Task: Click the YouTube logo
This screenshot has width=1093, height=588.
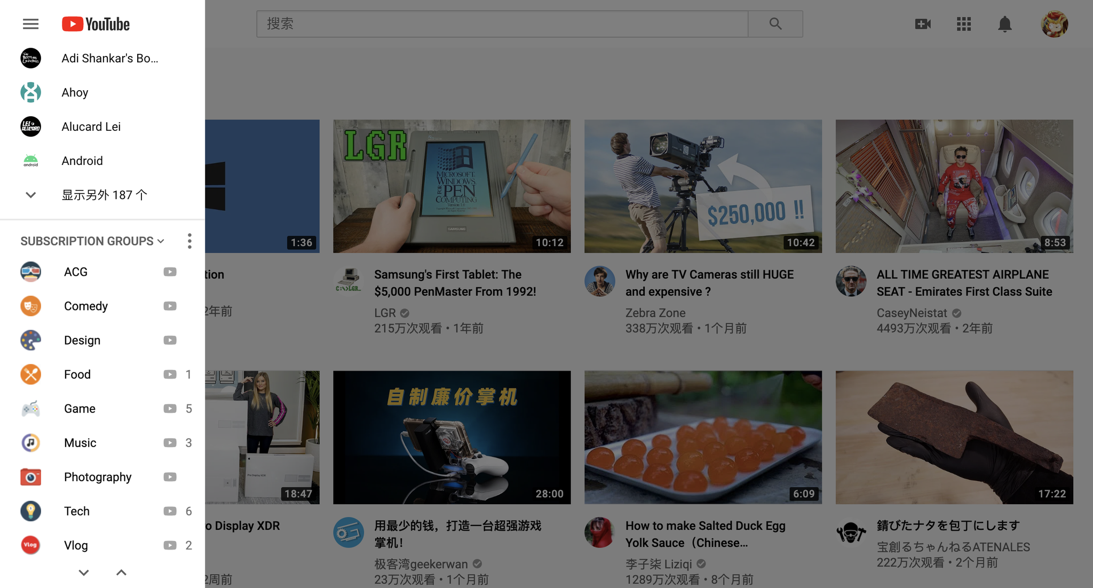Action: [95, 23]
